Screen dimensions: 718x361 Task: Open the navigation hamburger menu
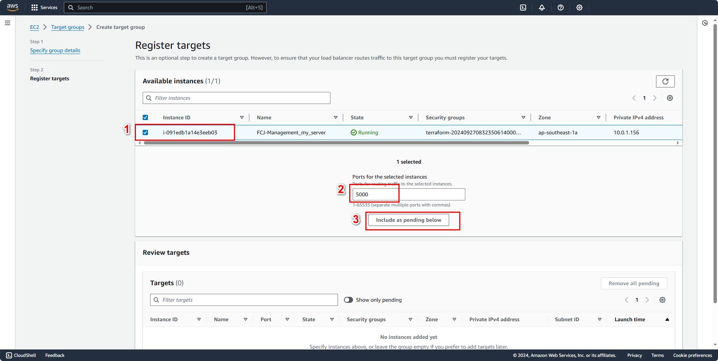pyautogui.click(x=7, y=23)
